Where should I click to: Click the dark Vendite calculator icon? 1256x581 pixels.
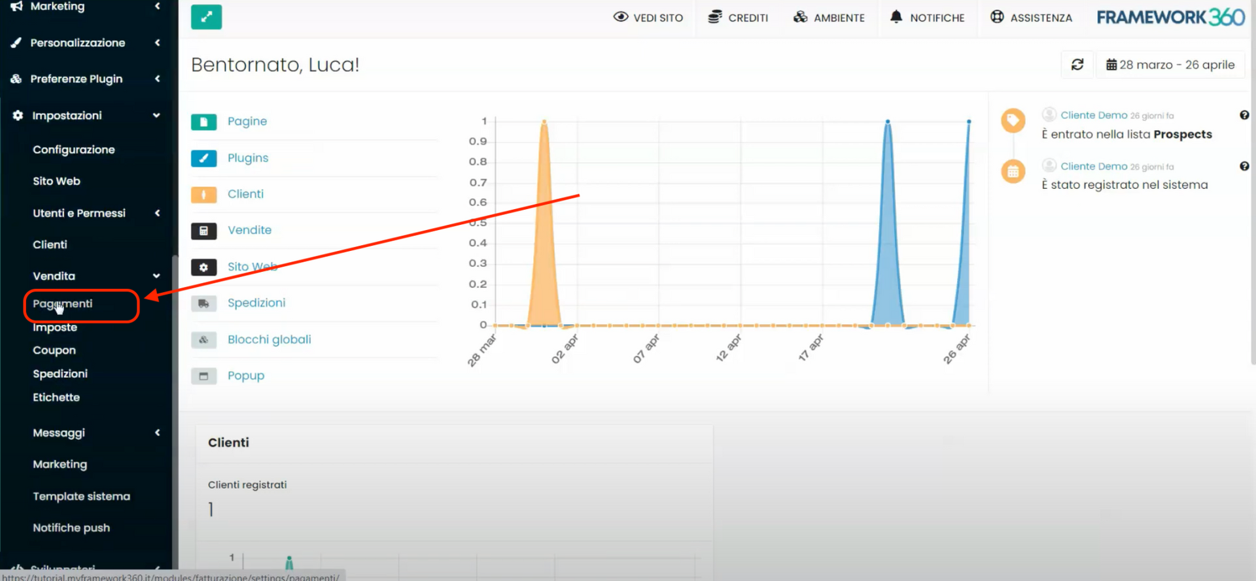[204, 231]
